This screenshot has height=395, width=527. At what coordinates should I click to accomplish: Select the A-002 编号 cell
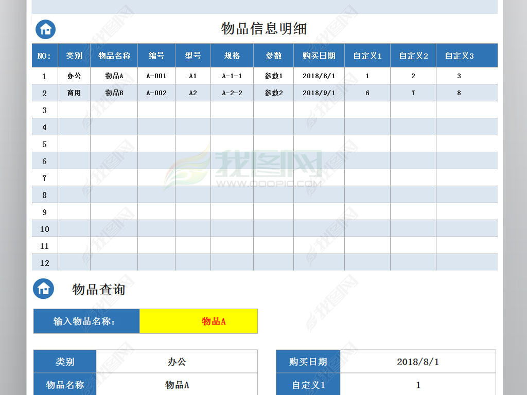(156, 93)
